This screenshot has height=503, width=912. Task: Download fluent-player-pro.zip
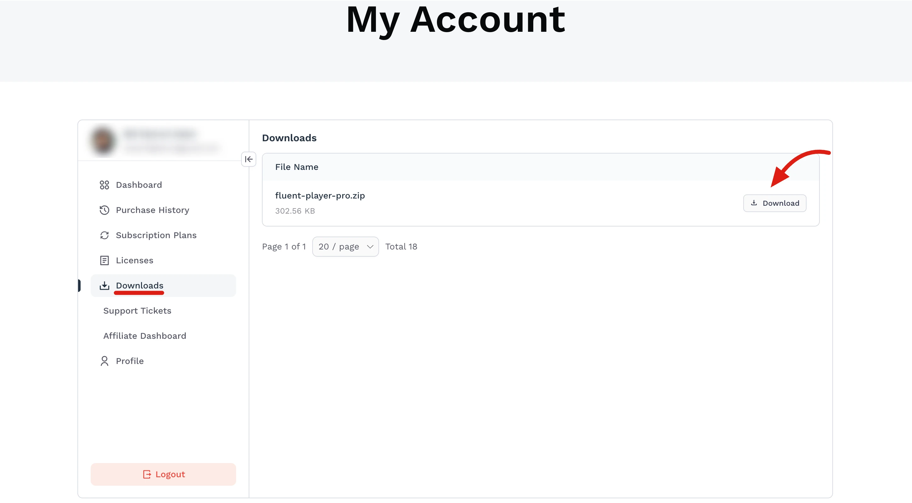point(775,203)
